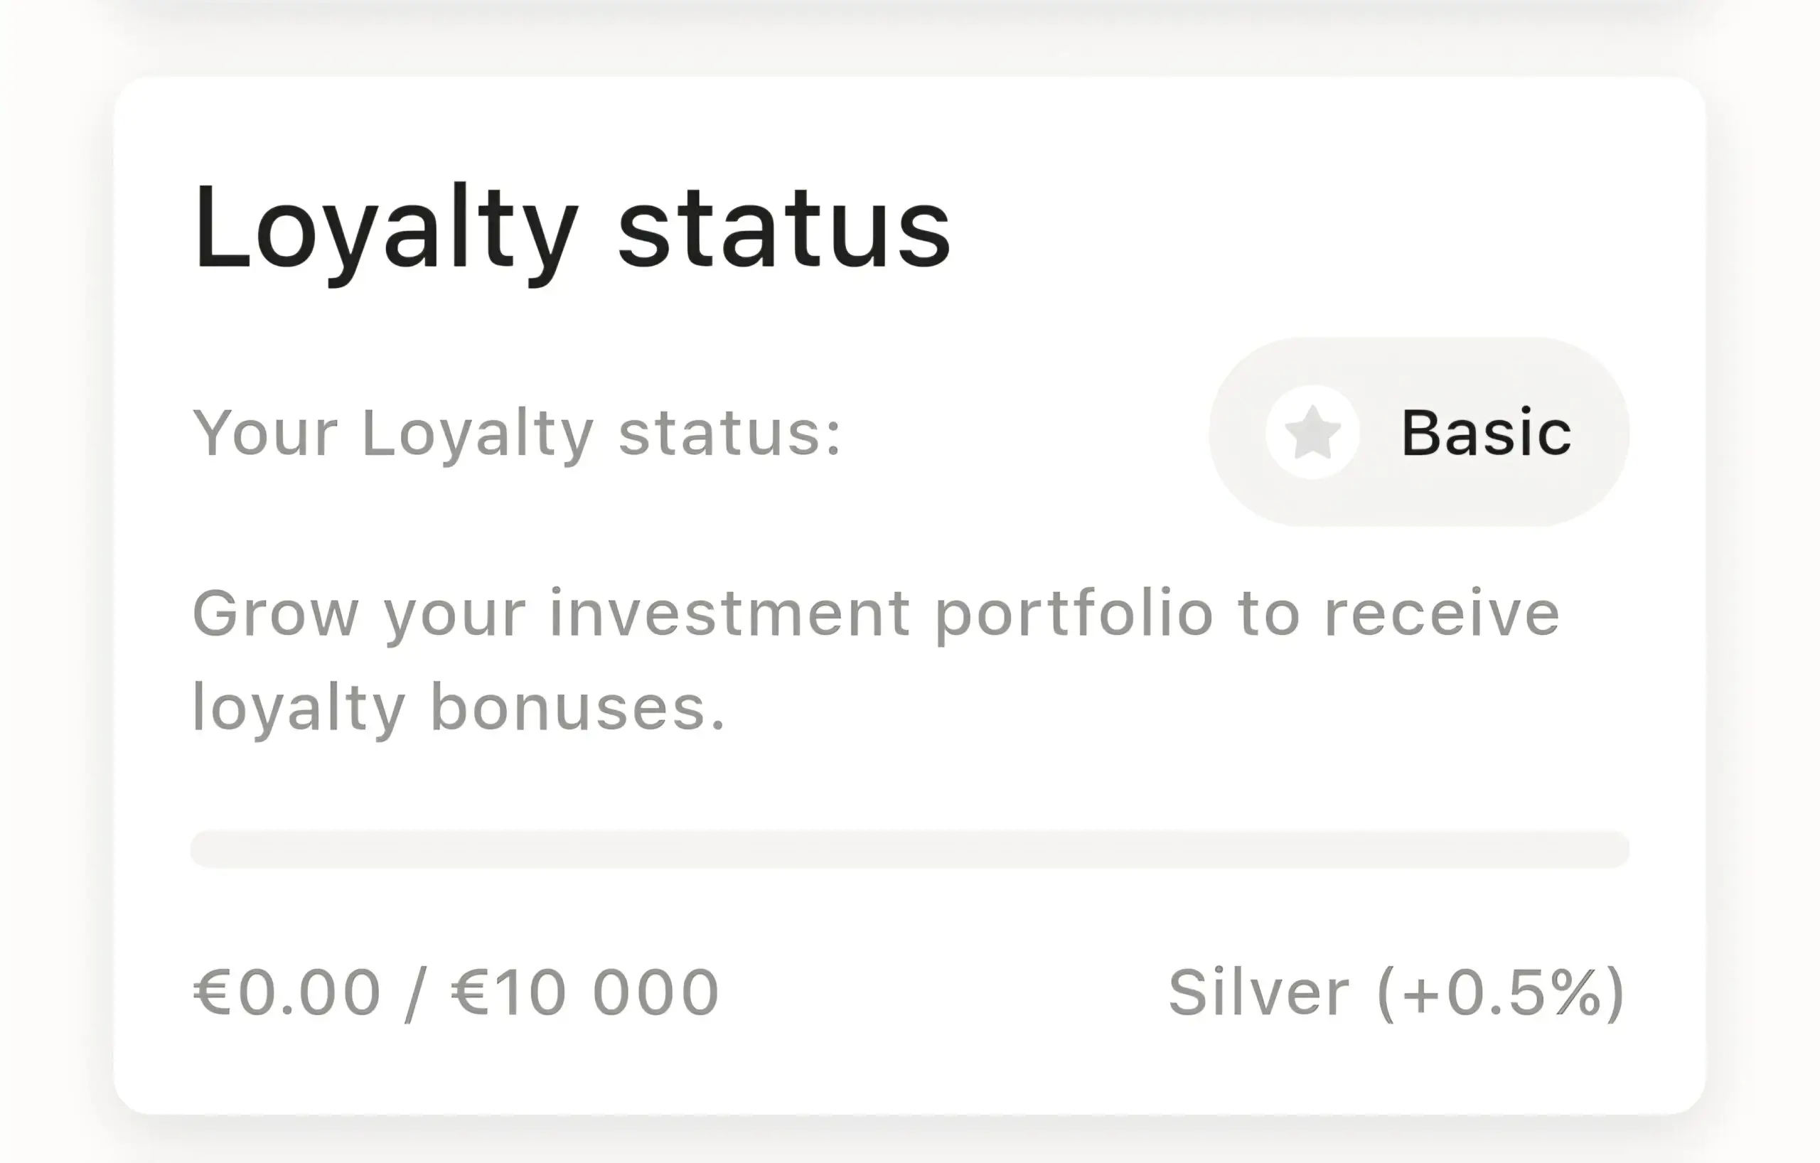Tap the Basic loyalty status badge
The image size is (1820, 1163).
pyautogui.click(x=1418, y=432)
